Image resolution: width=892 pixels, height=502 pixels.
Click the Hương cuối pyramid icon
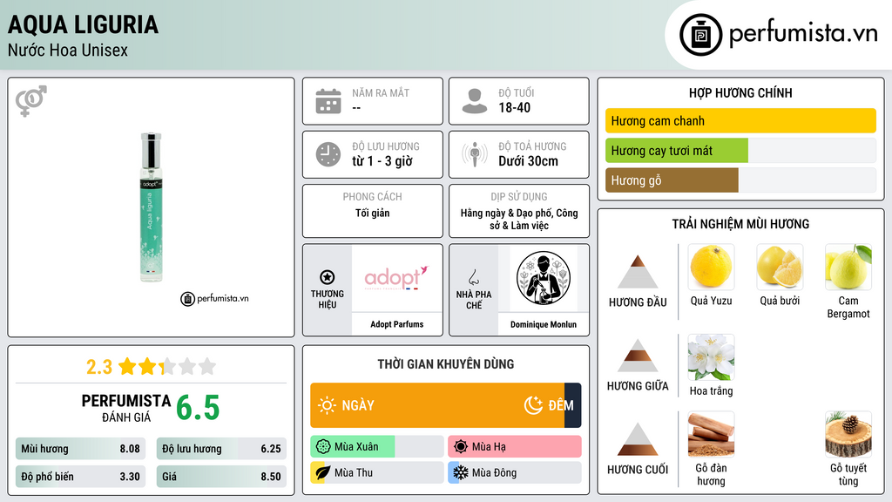coord(638,439)
